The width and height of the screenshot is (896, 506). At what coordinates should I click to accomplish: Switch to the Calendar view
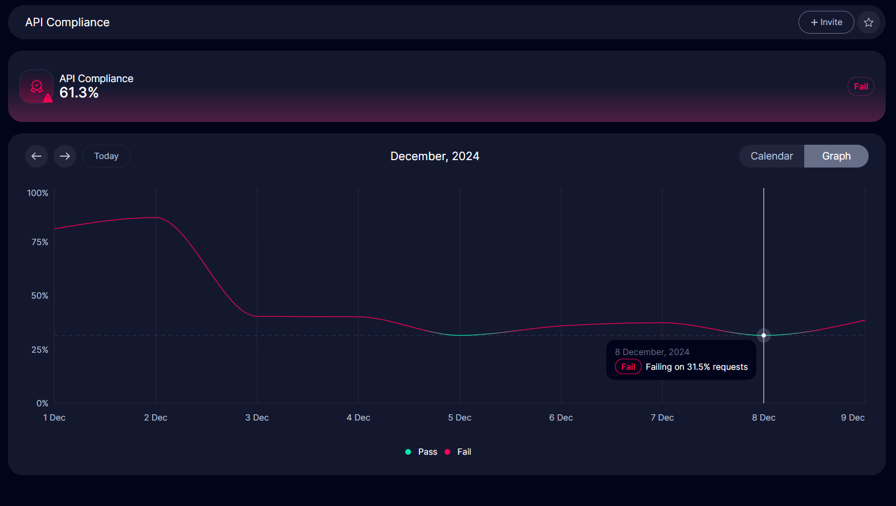771,156
